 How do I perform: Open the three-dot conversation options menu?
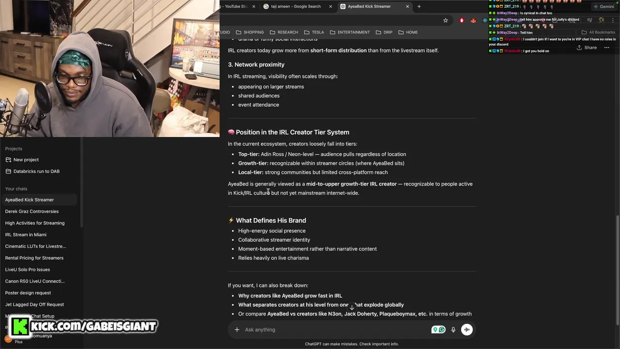click(x=607, y=48)
